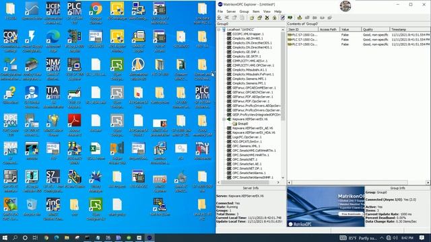The width and height of the screenshot is (431, 242).
Task: Click item list horizontal scroll right arrow
Action: (x=428, y=182)
